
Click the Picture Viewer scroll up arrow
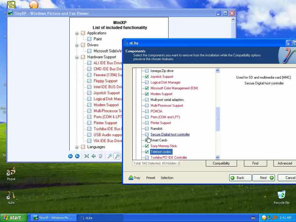[x=233, y=20]
